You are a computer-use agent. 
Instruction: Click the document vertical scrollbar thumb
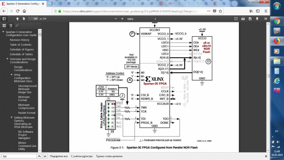point(268,76)
